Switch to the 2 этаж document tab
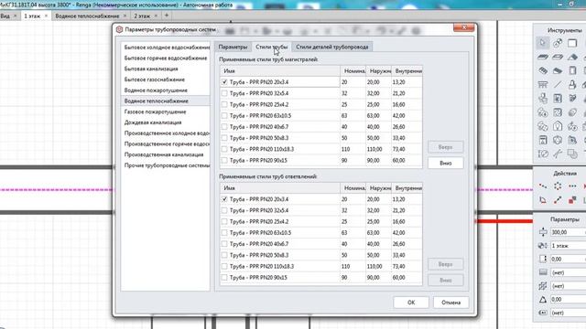This screenshot has height=329, width=586. point(142,16)
